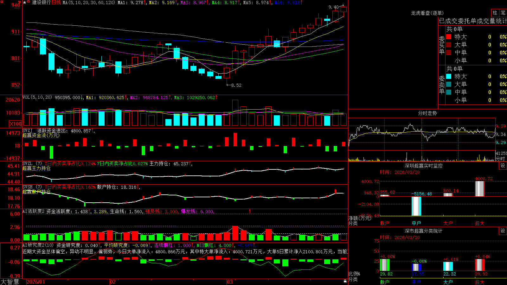Image resolution: width=507 pixels, height=285 pixels.
Task: Click the ×100 volume unit box
Action: [x=16, y=124]
